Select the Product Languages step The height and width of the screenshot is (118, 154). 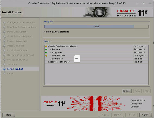click(x=17, y=41)
